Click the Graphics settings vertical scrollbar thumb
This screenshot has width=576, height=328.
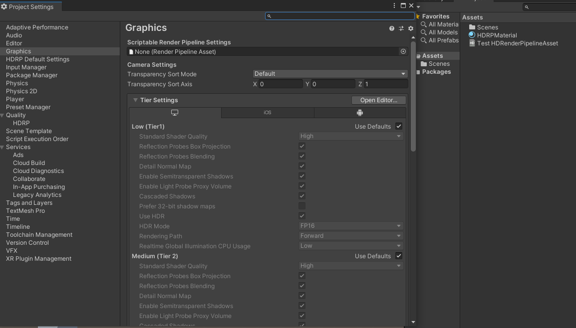click(x=413, y=97)
